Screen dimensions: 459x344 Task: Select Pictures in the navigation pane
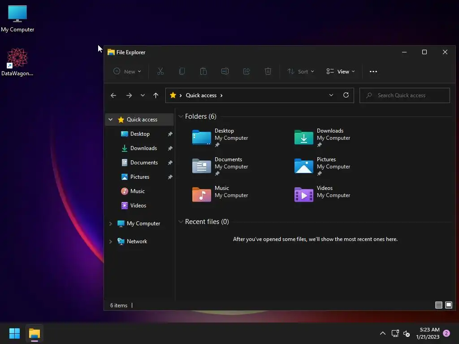140,177
